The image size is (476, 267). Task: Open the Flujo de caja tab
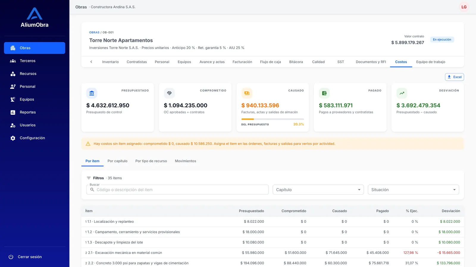tap(270, 62)
